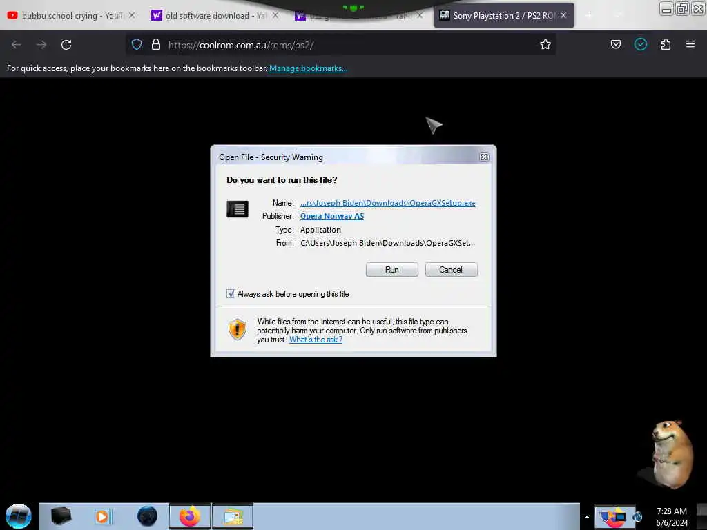Screen dimensions: 707x530
Task: Click the Do you want to run this file heading
Action: [282, 180]
